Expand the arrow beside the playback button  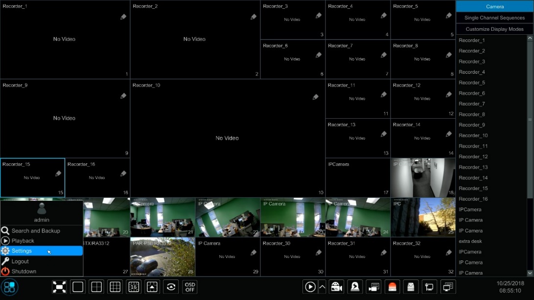[x=322, y=287]
